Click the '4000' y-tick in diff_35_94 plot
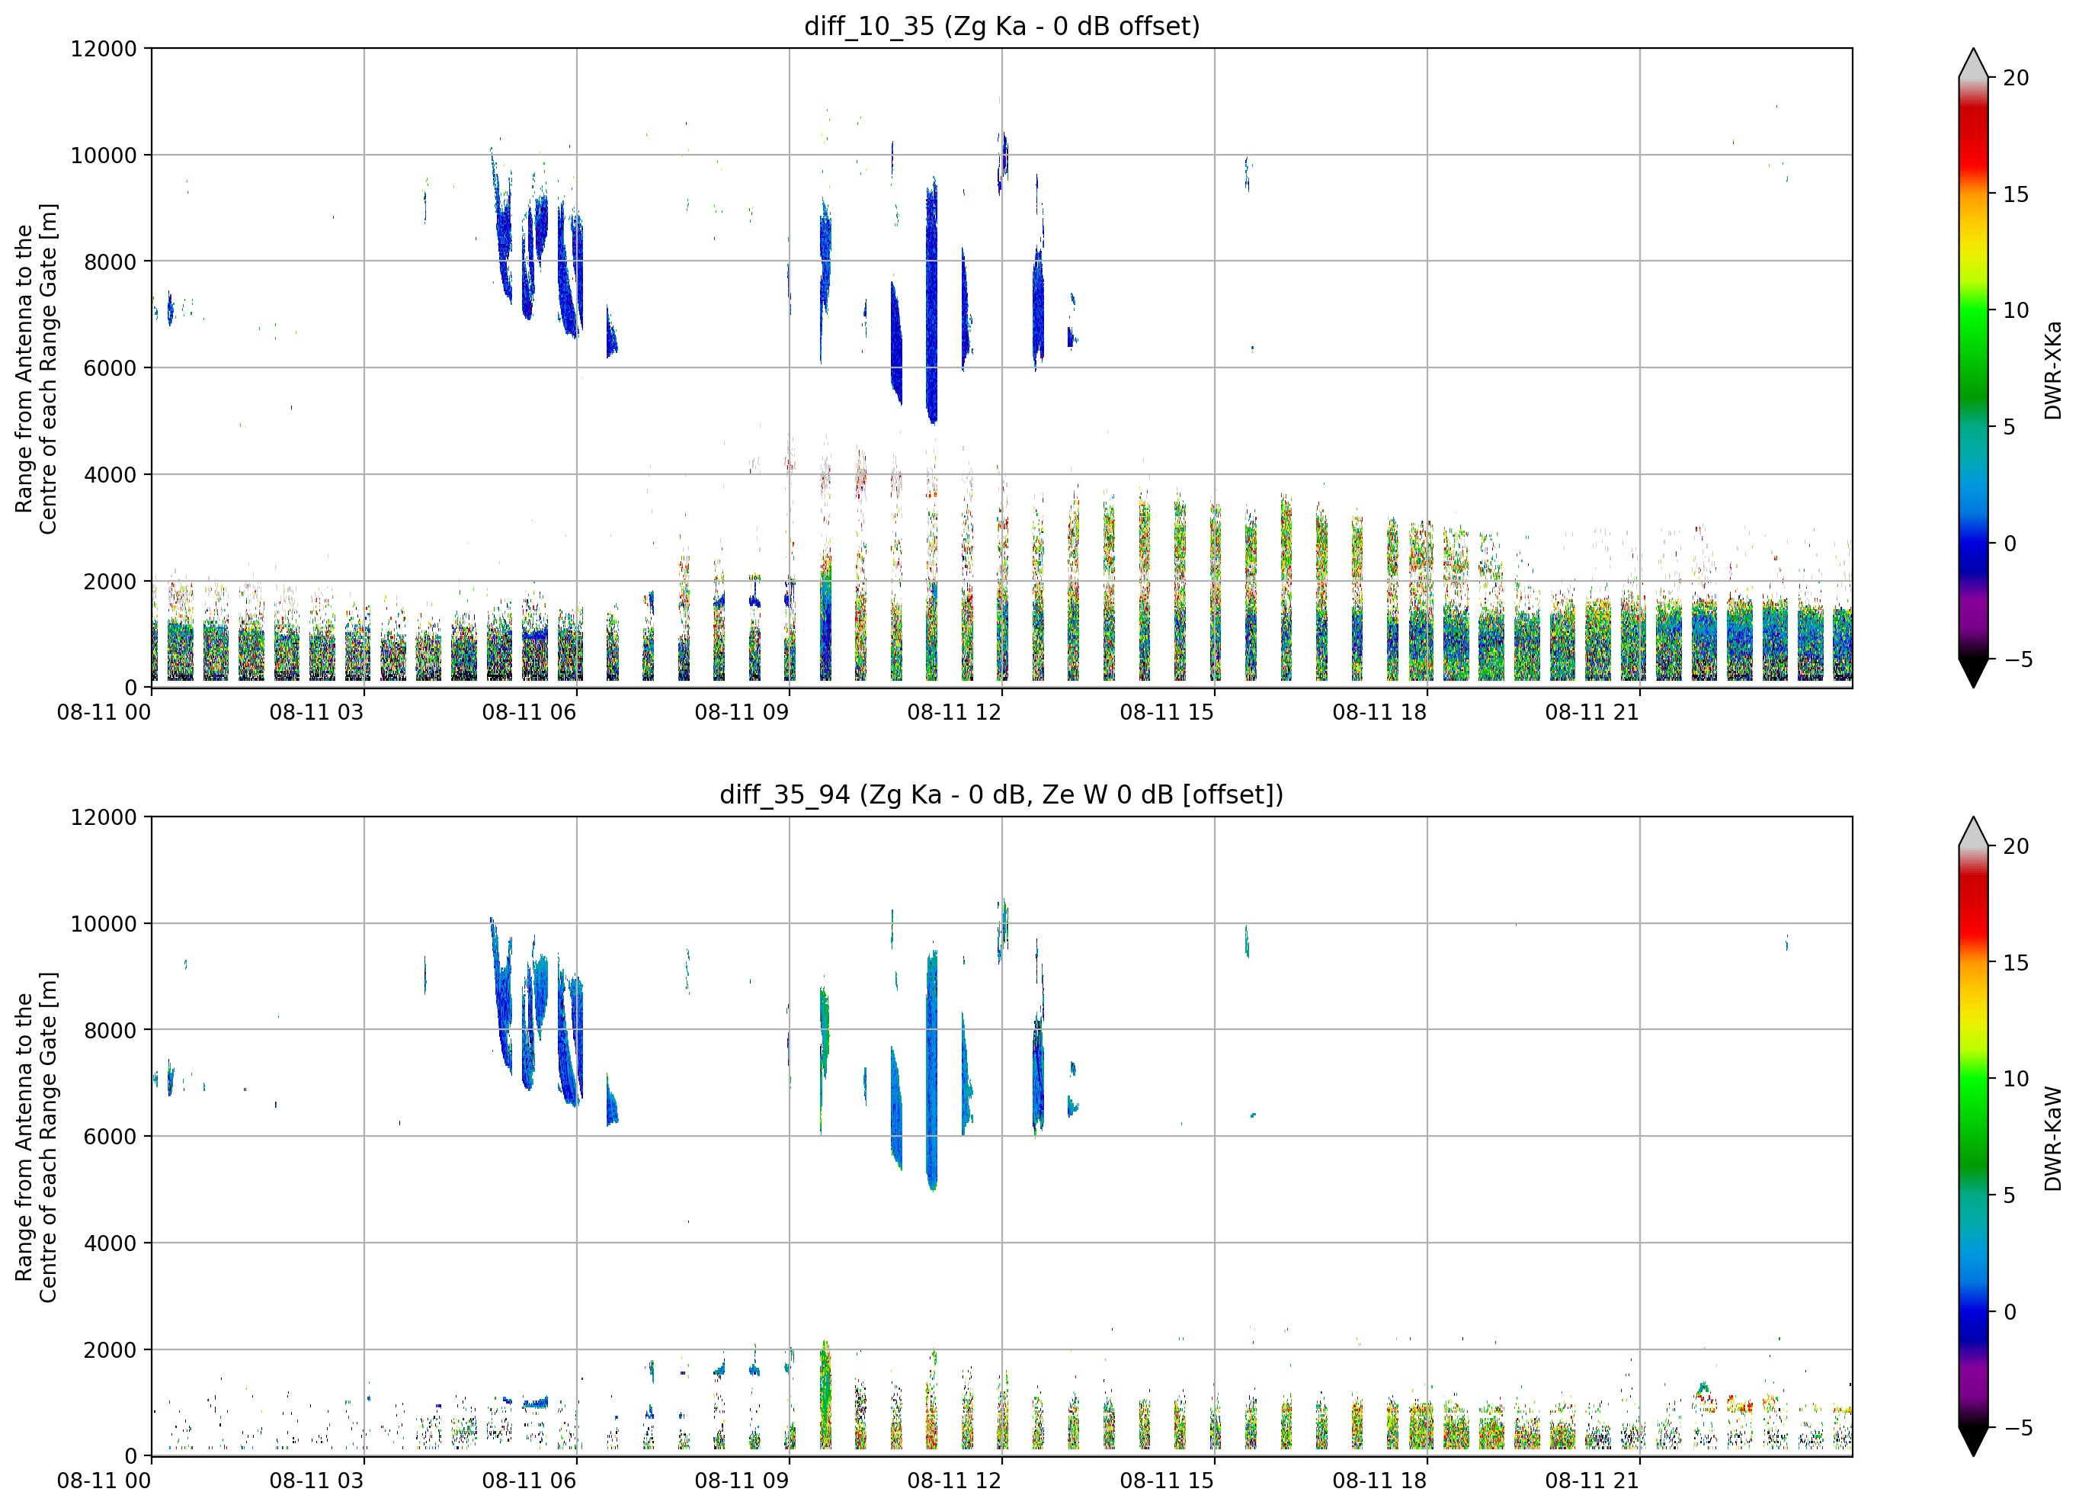The width and height of the screenshot is (2079, 1508). pos(110,1243)
